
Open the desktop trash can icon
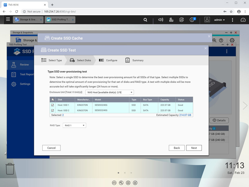pos(10,169)
